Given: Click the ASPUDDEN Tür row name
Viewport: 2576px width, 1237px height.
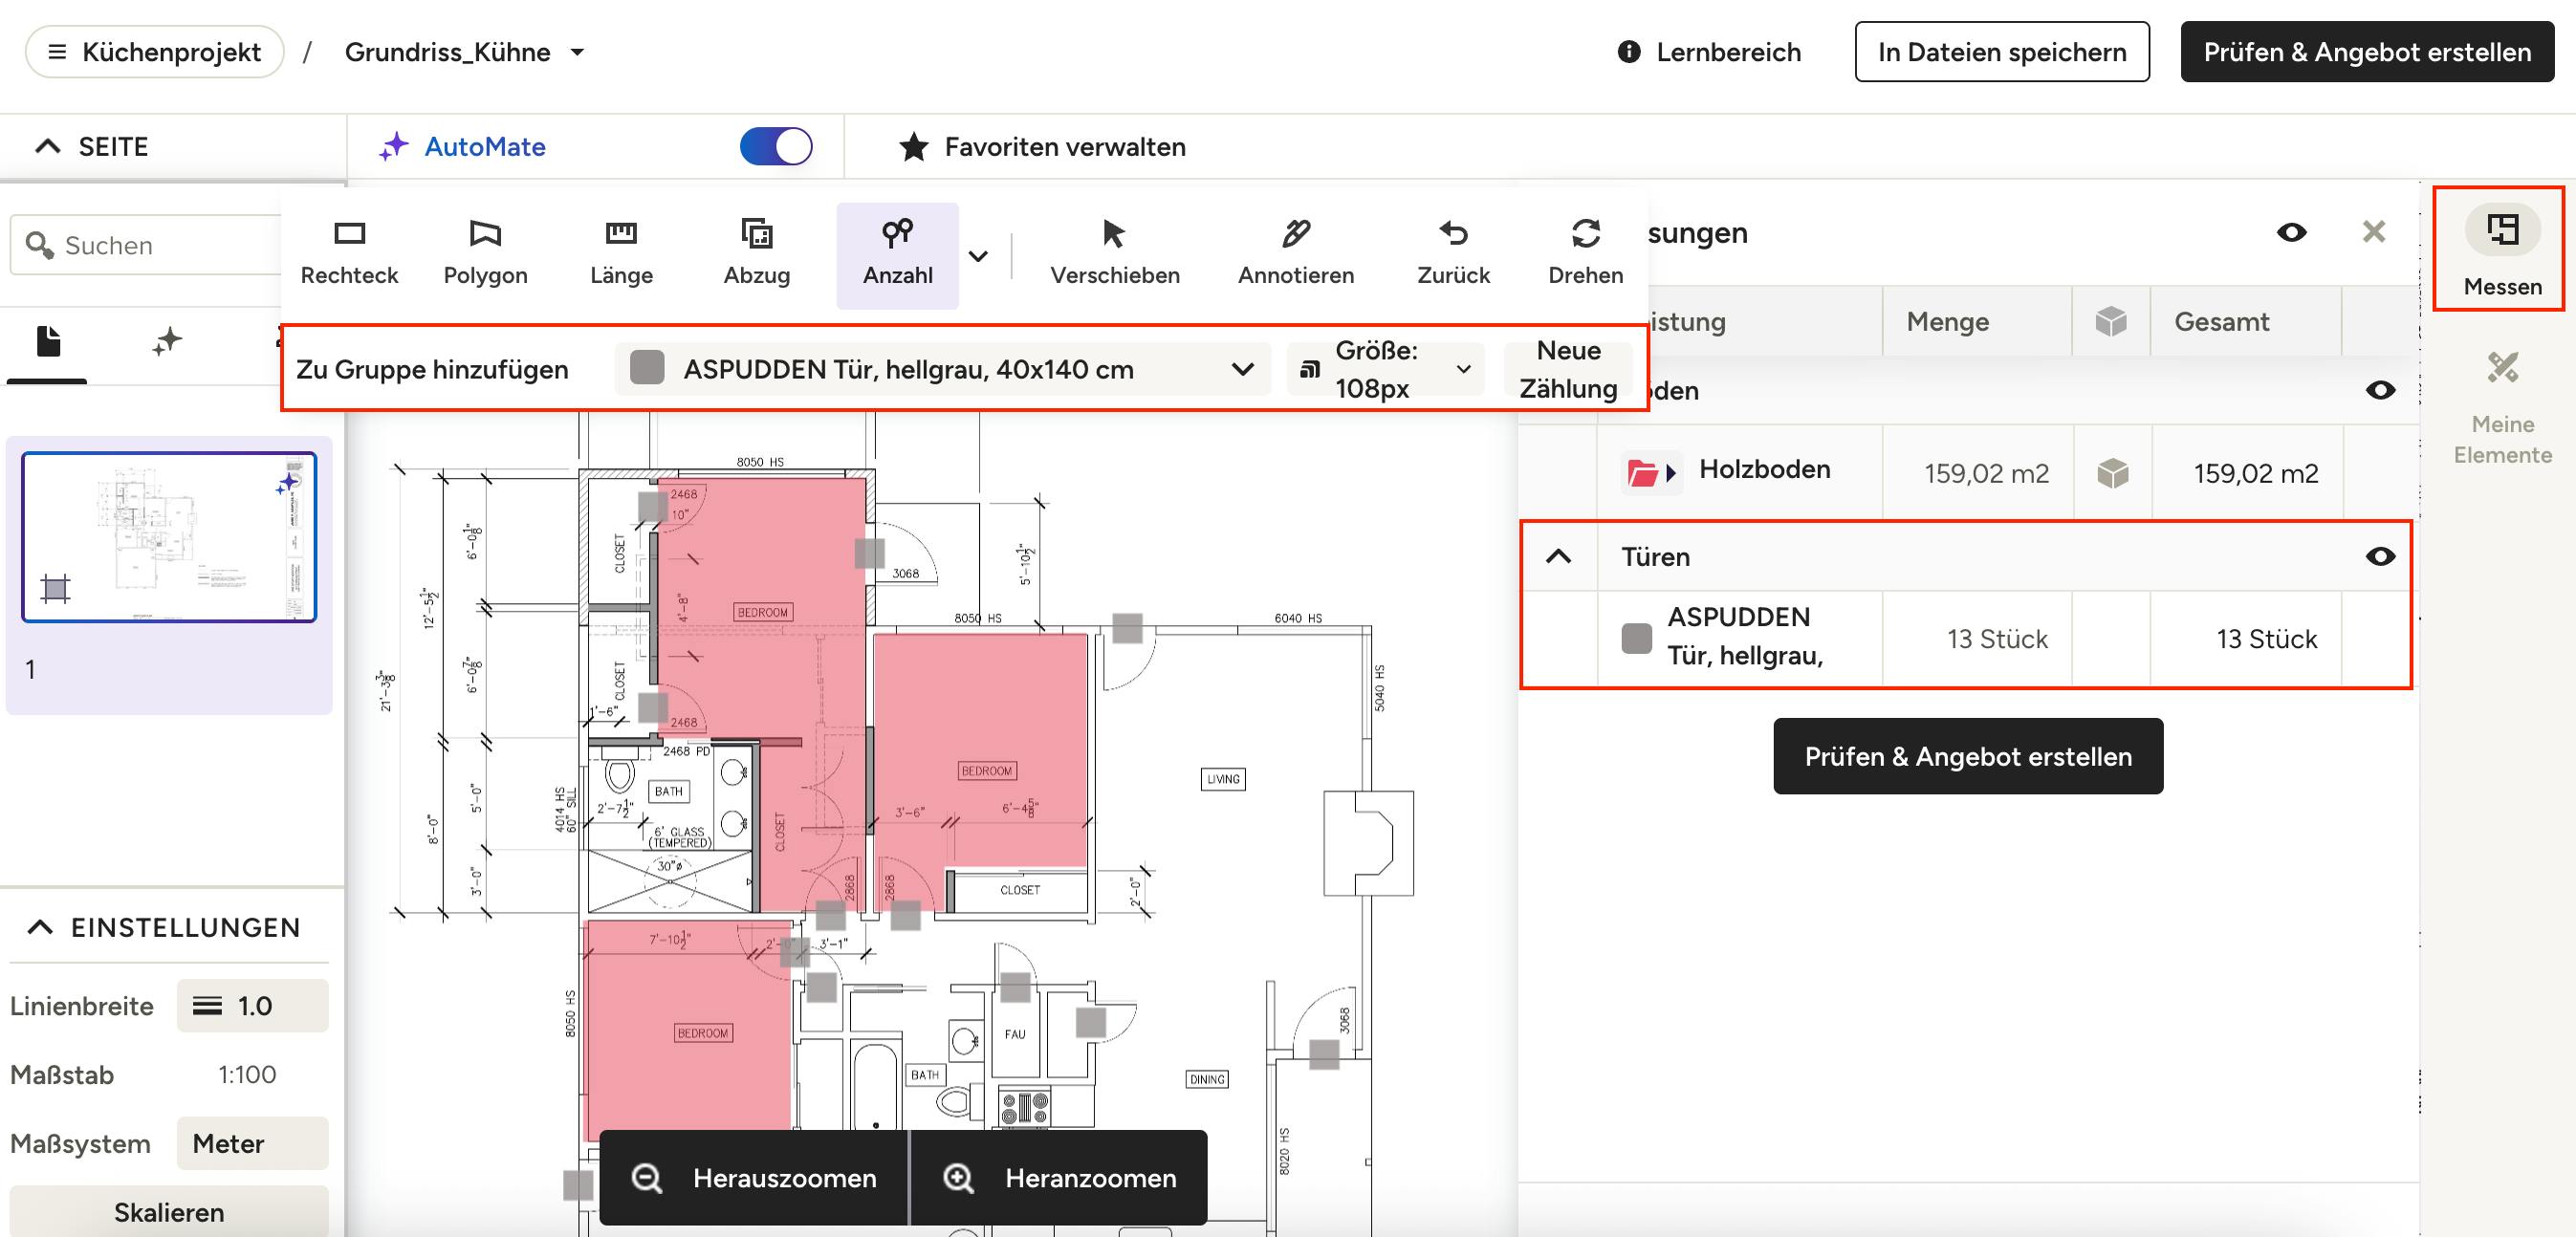Looking at the screenshot, I should [x=1745, y=636].
